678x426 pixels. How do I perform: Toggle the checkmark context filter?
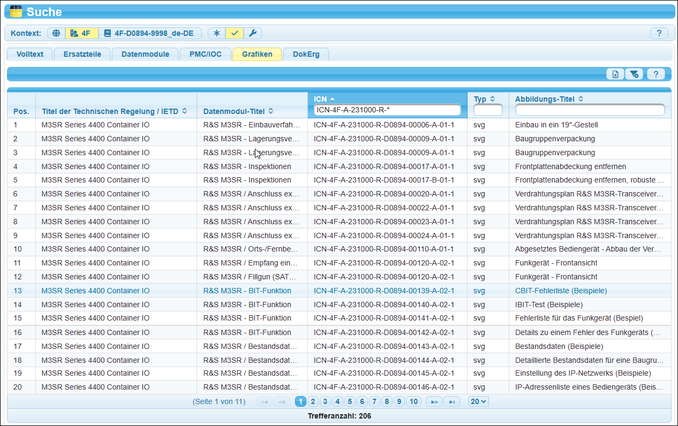pyautogui.click(x=235, y=33)
